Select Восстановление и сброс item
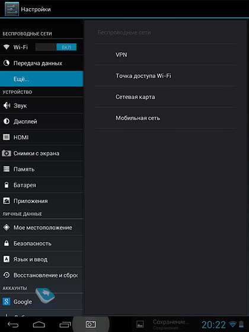The image size is (249, 332). click(x=41, y=275)
